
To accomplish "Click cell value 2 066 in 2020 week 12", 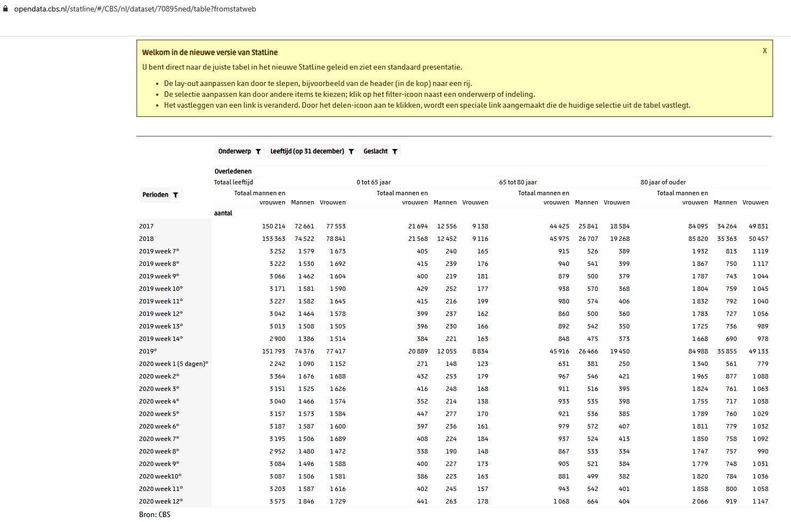I will [700, 501].
